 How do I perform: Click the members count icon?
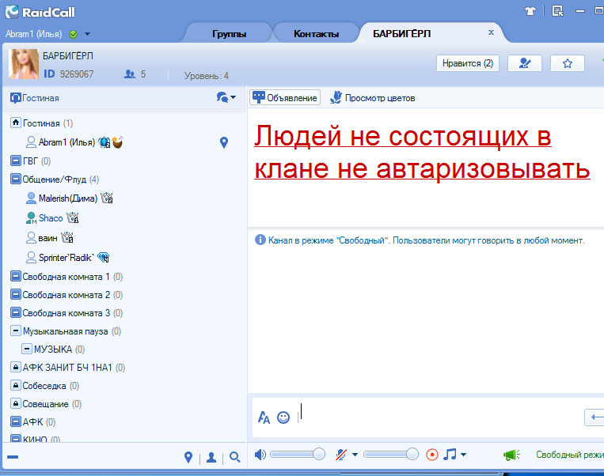[130, 74]
